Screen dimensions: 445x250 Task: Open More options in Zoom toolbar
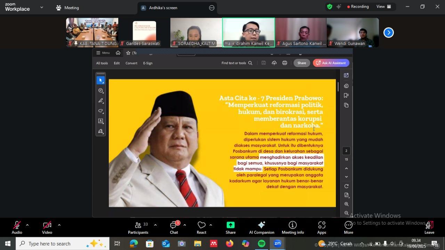(x=348, y=228)
